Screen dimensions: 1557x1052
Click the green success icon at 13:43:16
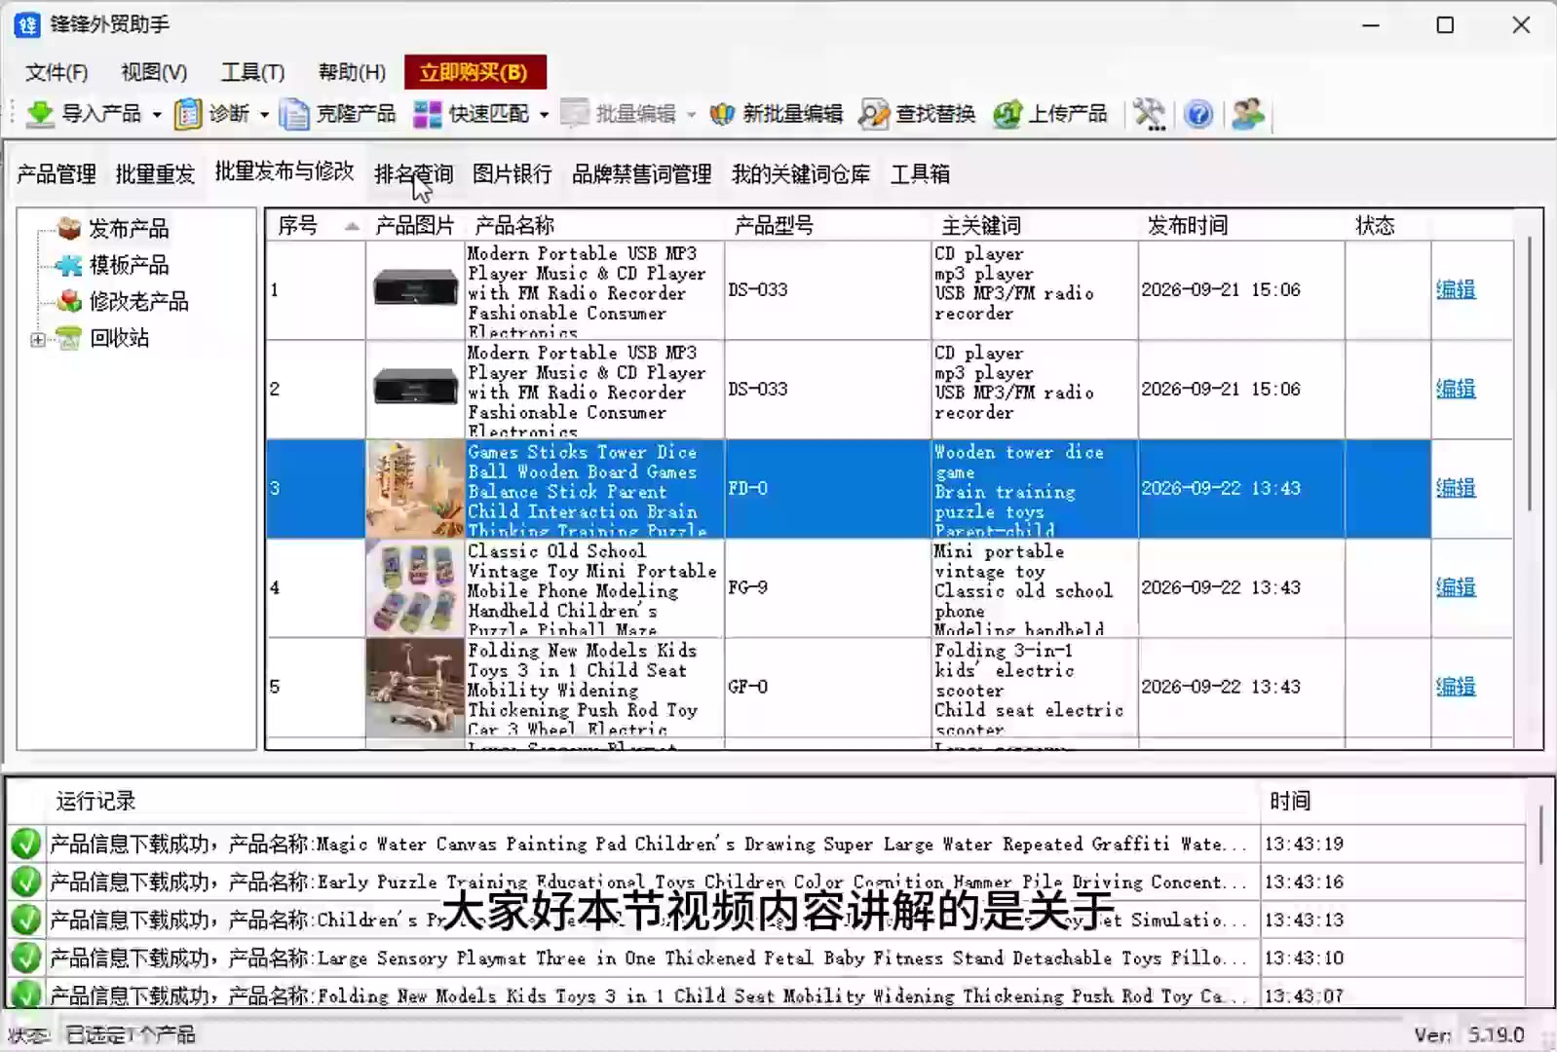click(x=25, y=883)
